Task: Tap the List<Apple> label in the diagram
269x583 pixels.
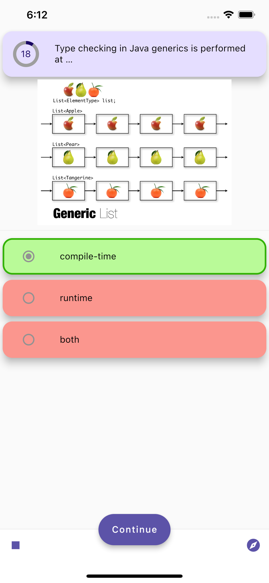Action: (x=67, y=111)
